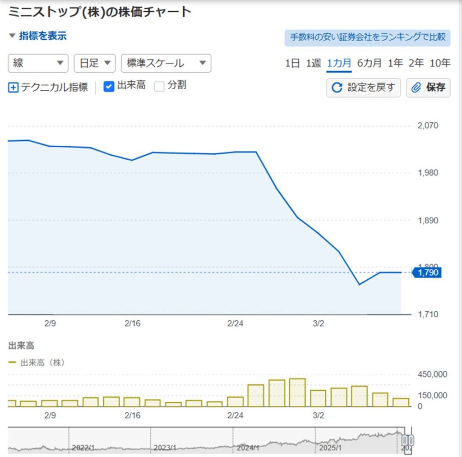Uncheck the 出来高 checkbox
This screenshot has height=457, width=462.
tap(109, 86)
